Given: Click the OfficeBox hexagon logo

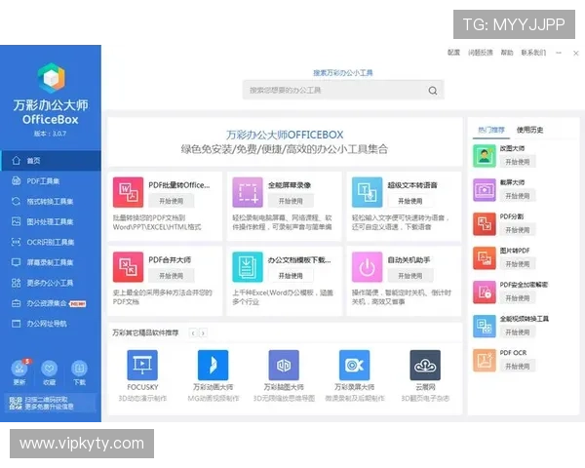Looking at the screenshot, I should pos(51,78).
